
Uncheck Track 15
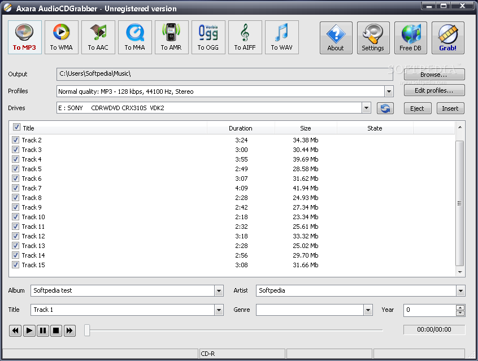[x=16, y=265]
